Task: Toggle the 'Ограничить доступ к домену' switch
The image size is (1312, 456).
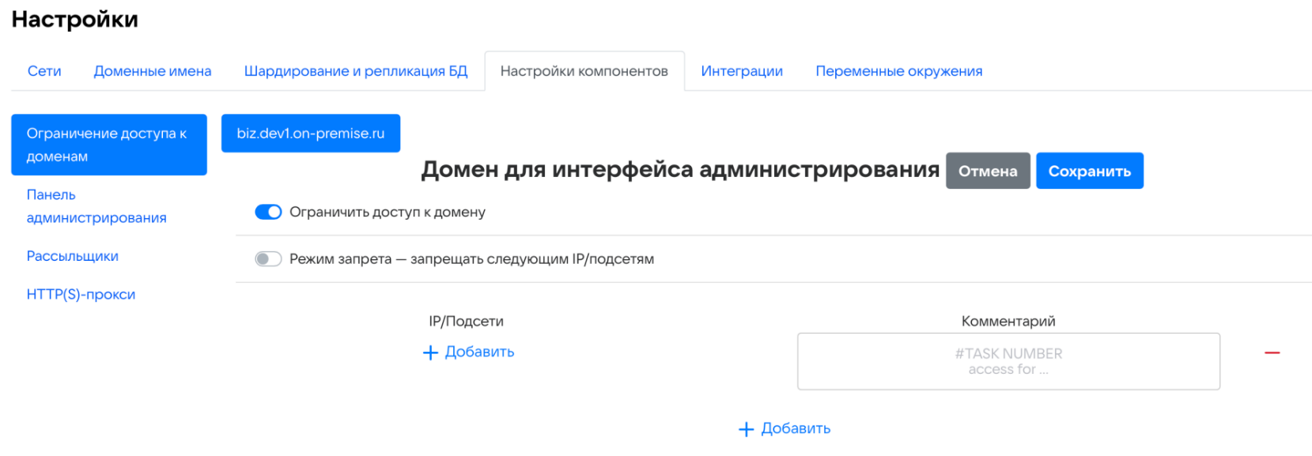Action: (268, 212)
